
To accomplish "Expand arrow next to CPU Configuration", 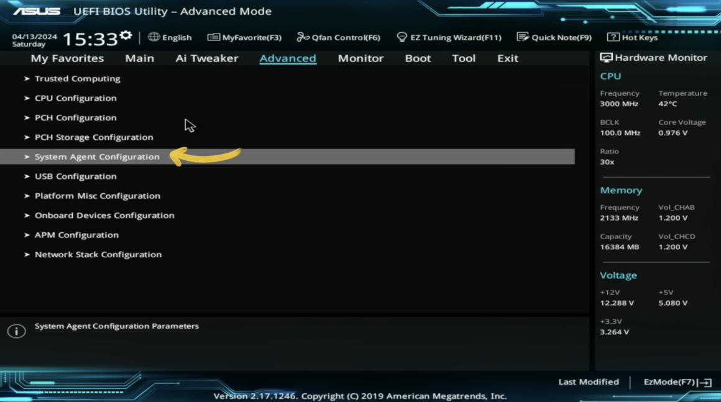I will pyautogui.click(x=27, y=98).
